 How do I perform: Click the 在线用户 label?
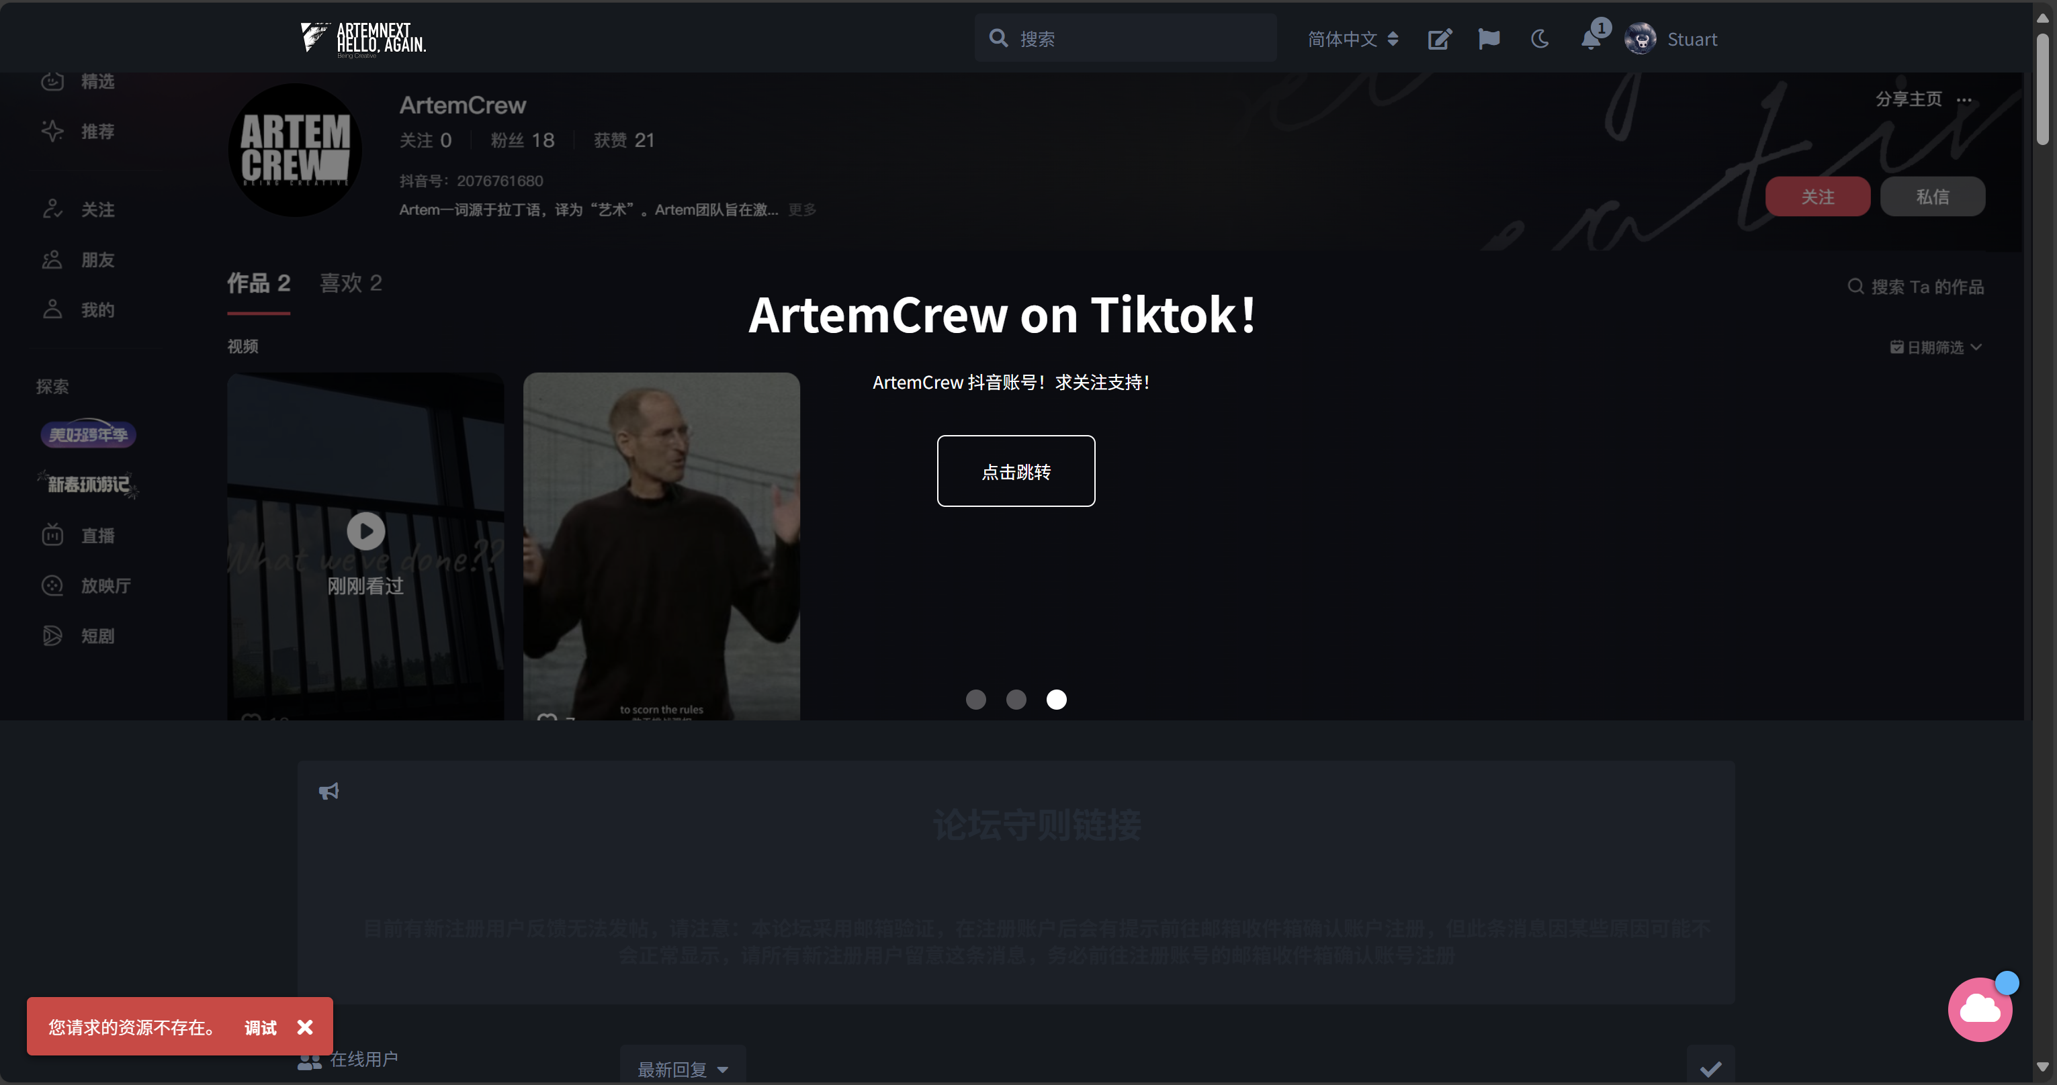364,1059
